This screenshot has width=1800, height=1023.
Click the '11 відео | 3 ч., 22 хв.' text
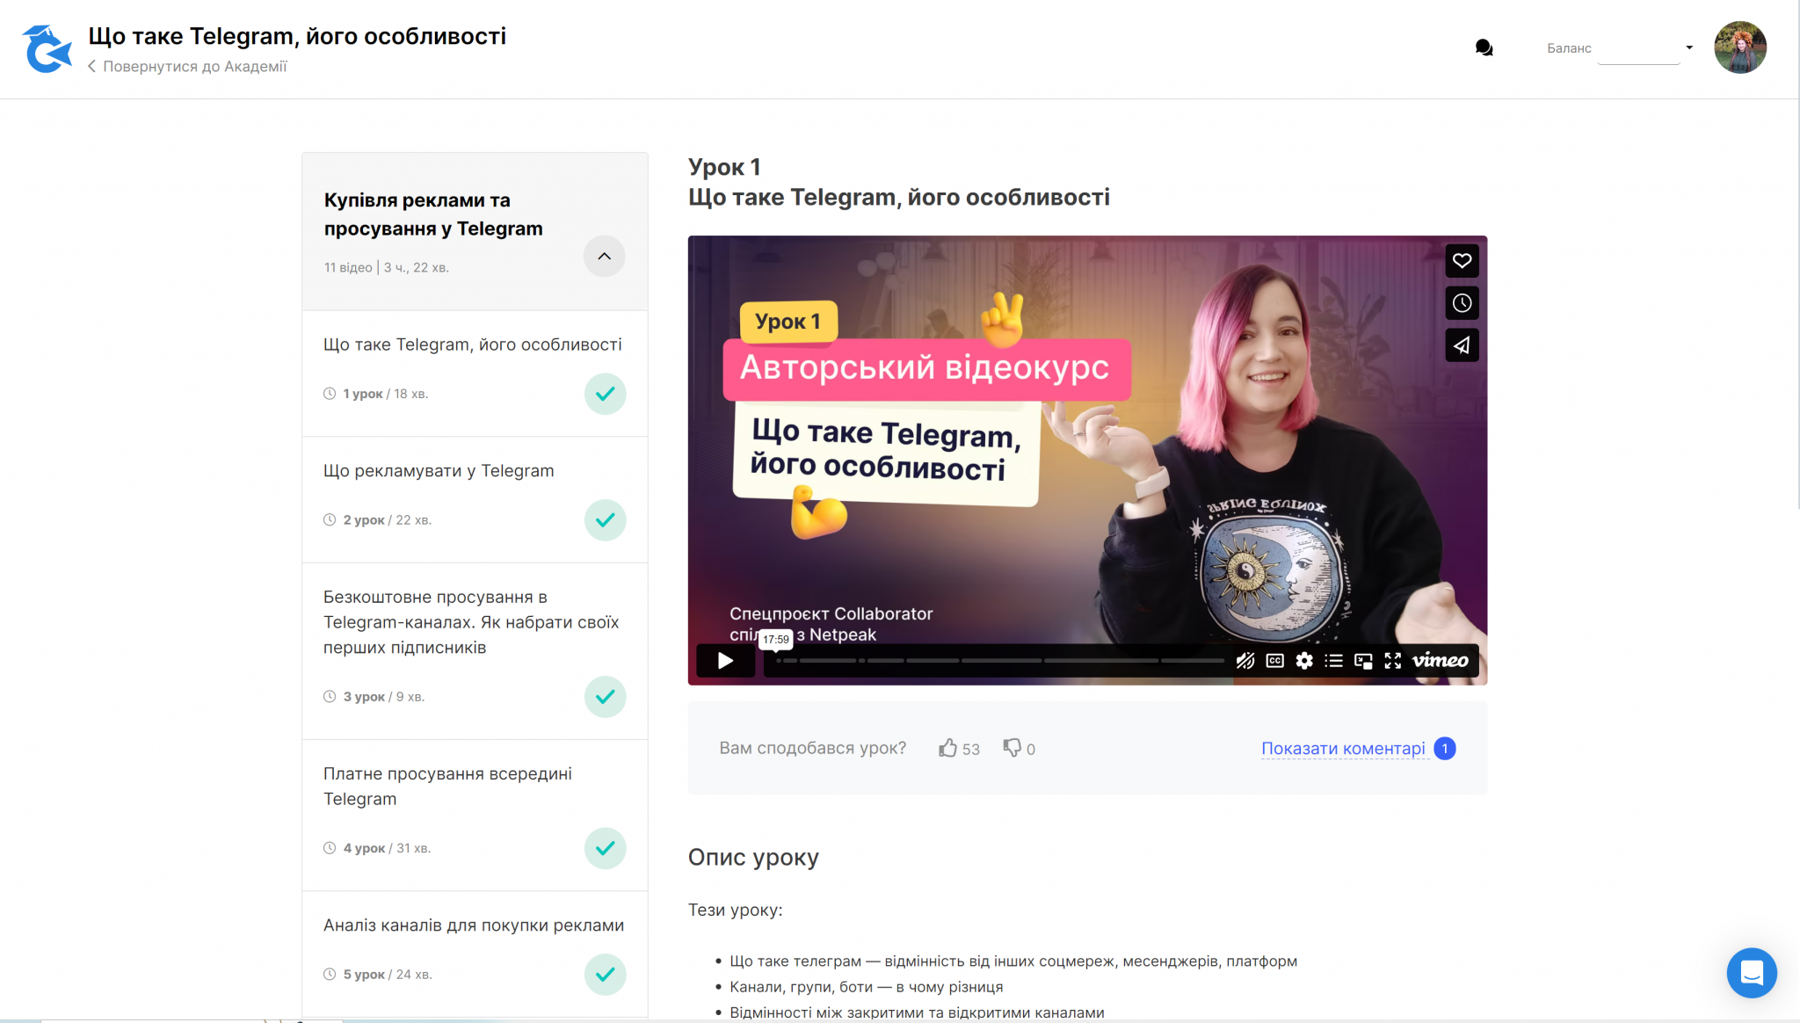pos(387,267)
